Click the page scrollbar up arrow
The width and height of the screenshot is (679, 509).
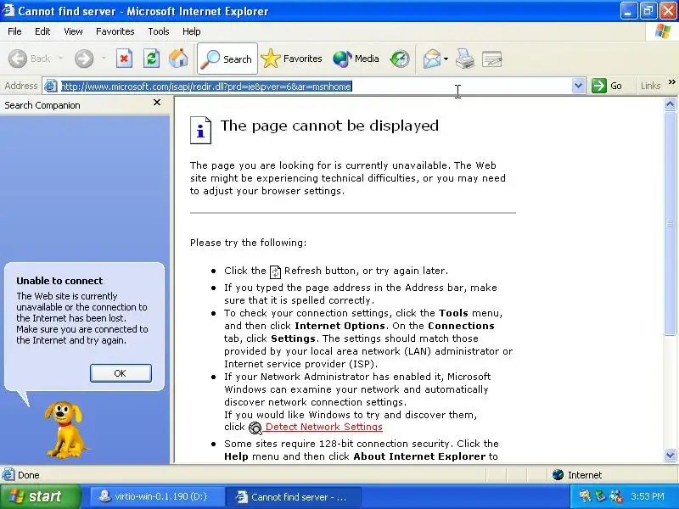pyautogui.click(x=670, y=103)
